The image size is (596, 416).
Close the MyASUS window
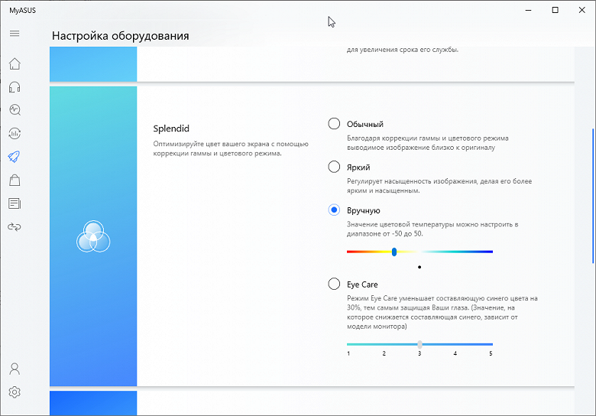(582, 10)
